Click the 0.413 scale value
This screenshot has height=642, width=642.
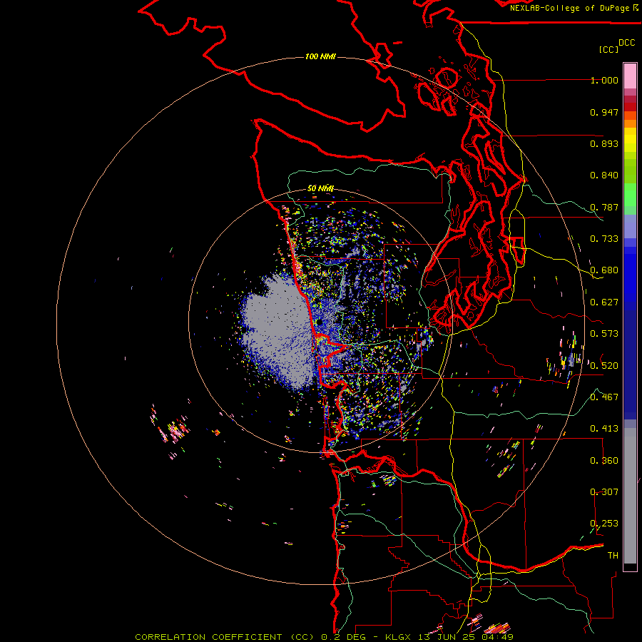[604, 429]
